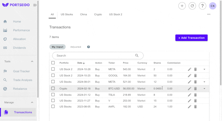
Task: Click the info icon next to Adjusted
Action: pyautogui.click(x=89, y=47)
